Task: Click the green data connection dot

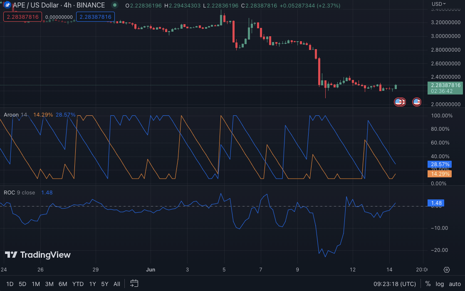Action: coord(114,5)
